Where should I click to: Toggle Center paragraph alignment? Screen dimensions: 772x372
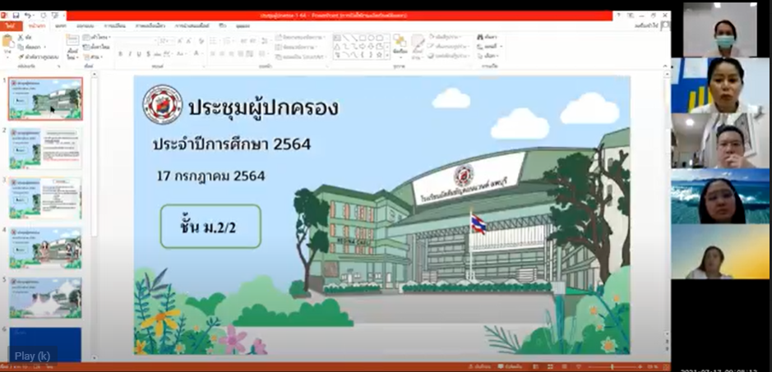[x=223, y=53]
